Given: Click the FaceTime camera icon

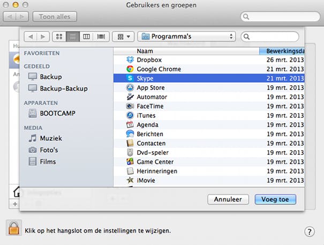Looking at the screenshot, I should click(130, 106).
